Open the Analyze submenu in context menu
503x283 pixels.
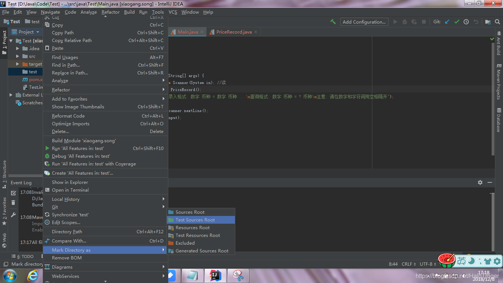(105, 80)
